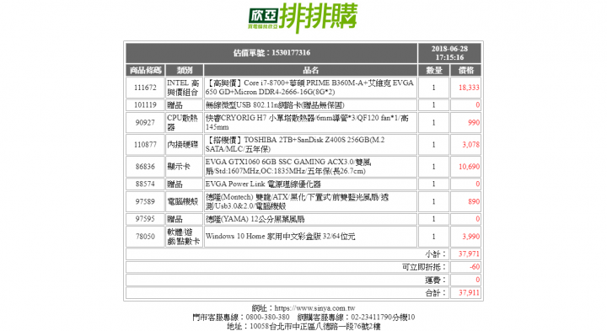Image resolution: width=607 pixels, height=331 pixels.
Task: Click the 可立即折抵 label
Action: pyautogui.click(x=424, y=267)
